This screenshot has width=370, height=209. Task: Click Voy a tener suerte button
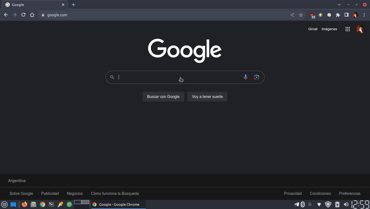point(207,97)
